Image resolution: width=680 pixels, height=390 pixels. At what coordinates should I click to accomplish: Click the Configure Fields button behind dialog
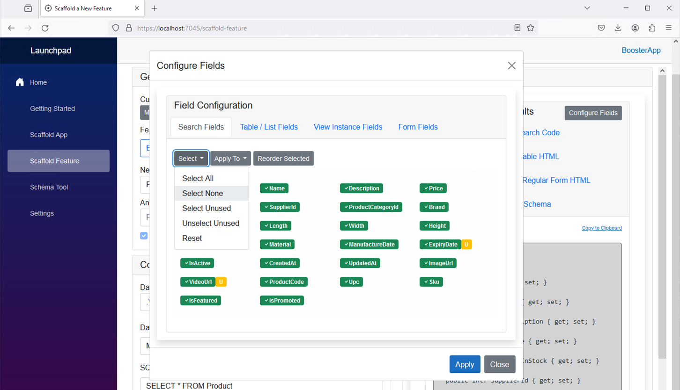click(593, 113)
